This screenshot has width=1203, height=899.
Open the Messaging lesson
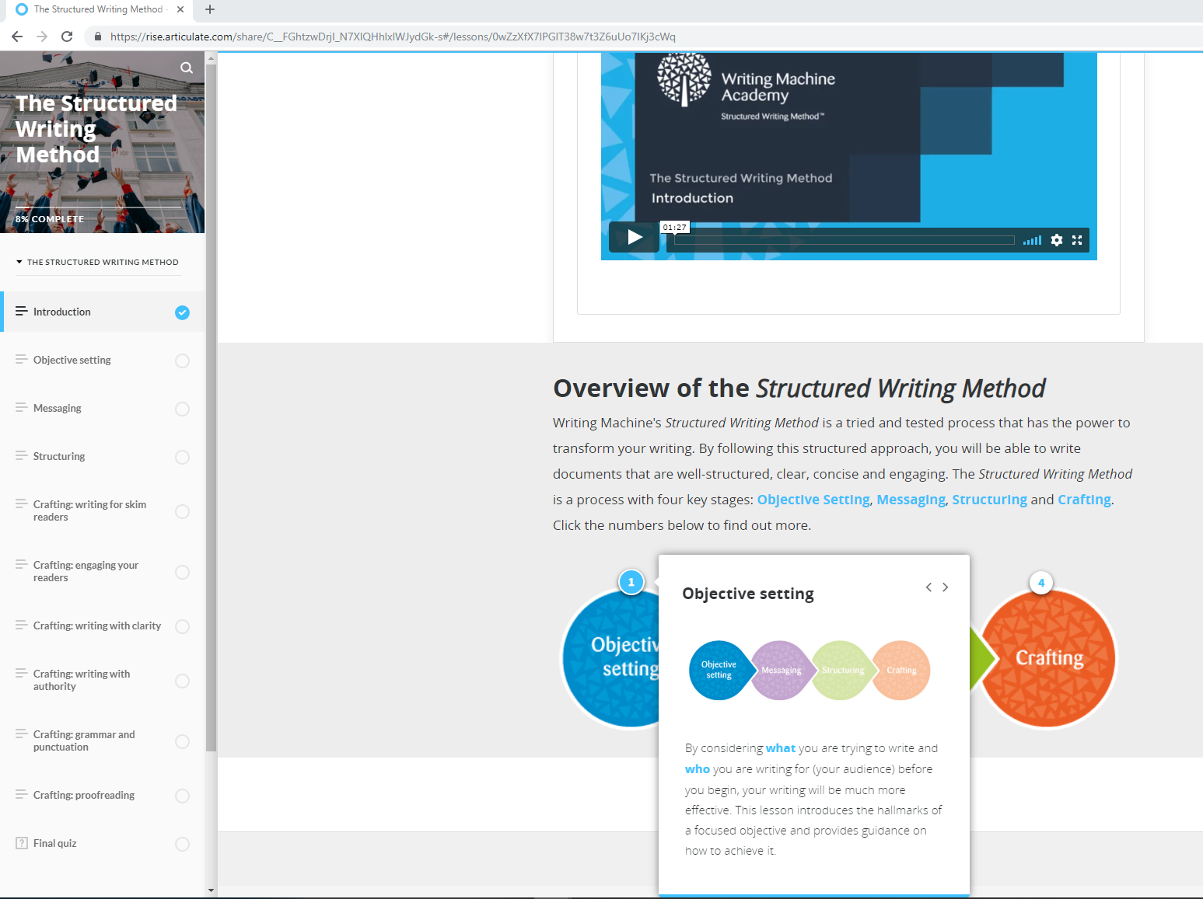(103, 408)
